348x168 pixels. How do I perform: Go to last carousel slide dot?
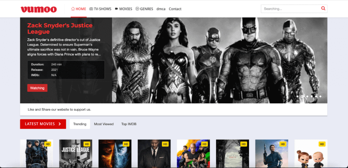(320, 97)
